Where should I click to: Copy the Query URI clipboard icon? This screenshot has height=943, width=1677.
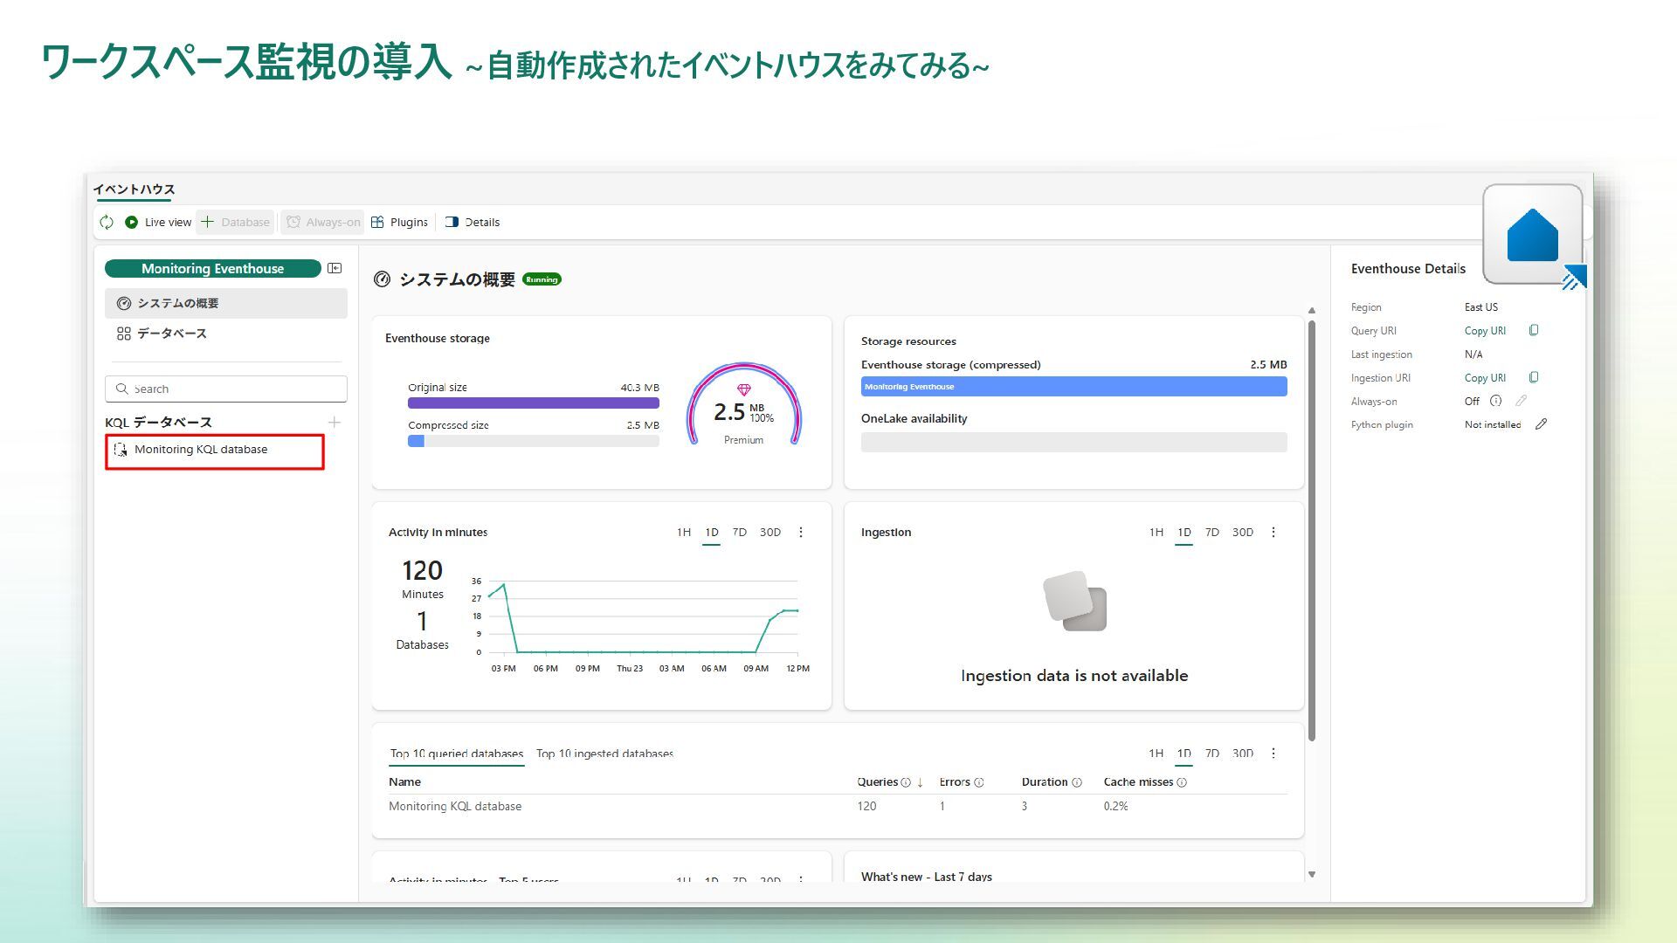tap(1534, 331)
